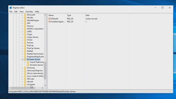Minimize the Registry Editor window
Screen dimensions: 176x99
coord(156,8)
